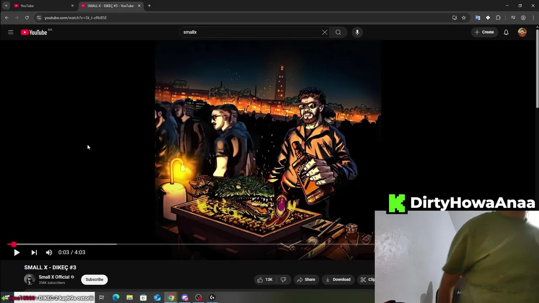Image resolution: width=539 pixels, height=303 pixels.
Task: Open the Create menu
Action: tap(484, 32)
